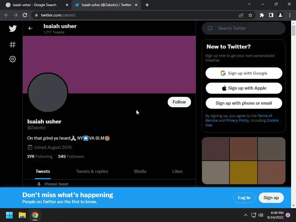Reload the page with refresh icon

point(25,15)
